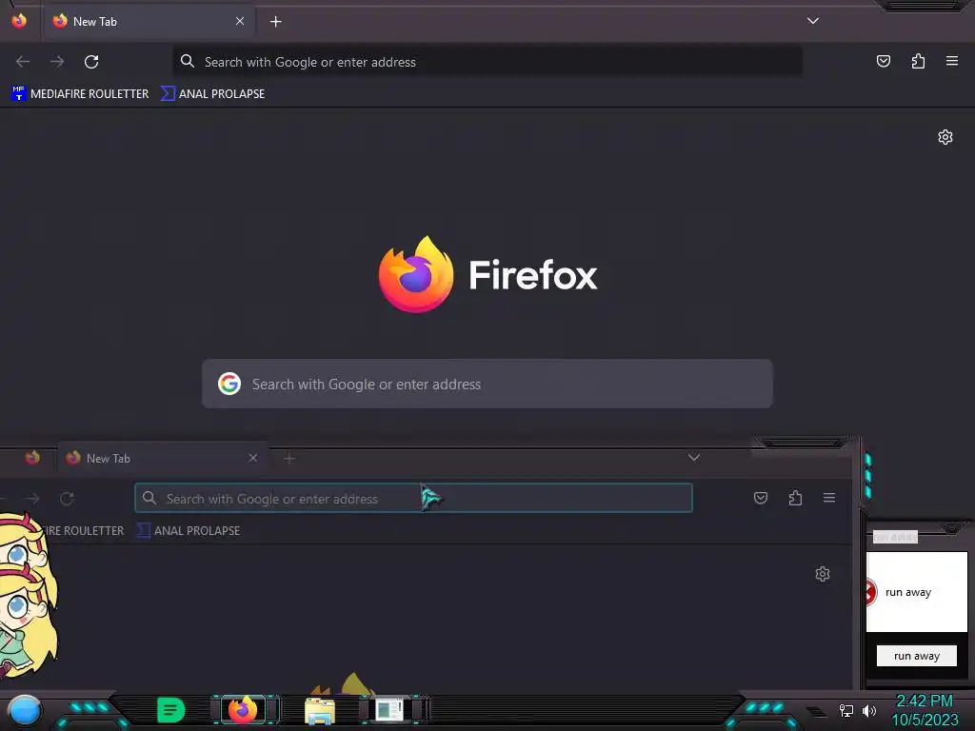Click the red error icon in the run away dialog
Screen dimensions: 975x731
(871, 592)
